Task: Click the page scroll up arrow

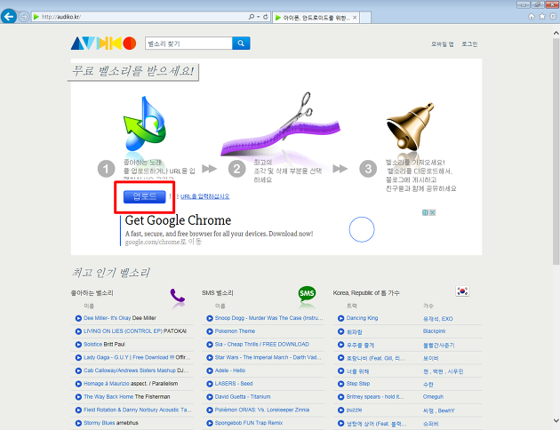Action: [x=556, y=33]
